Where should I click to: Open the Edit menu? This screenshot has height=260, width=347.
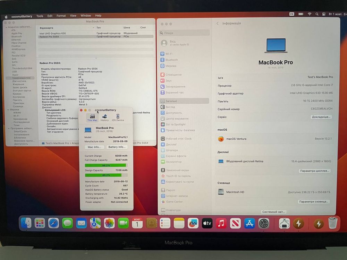(50, 16)
